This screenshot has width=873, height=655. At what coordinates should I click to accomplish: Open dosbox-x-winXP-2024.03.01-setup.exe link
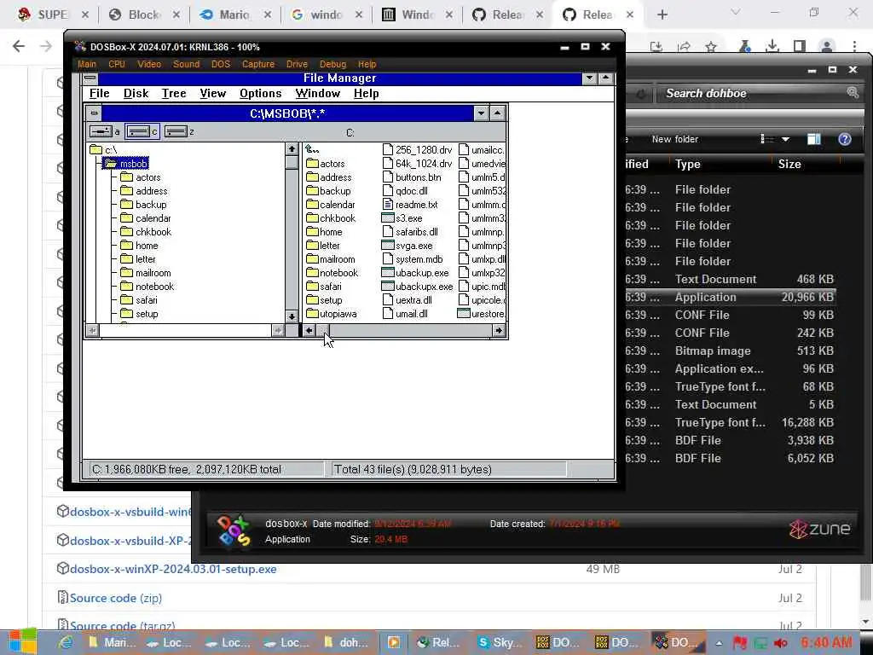pyautogui.click(x=173, y=569)
